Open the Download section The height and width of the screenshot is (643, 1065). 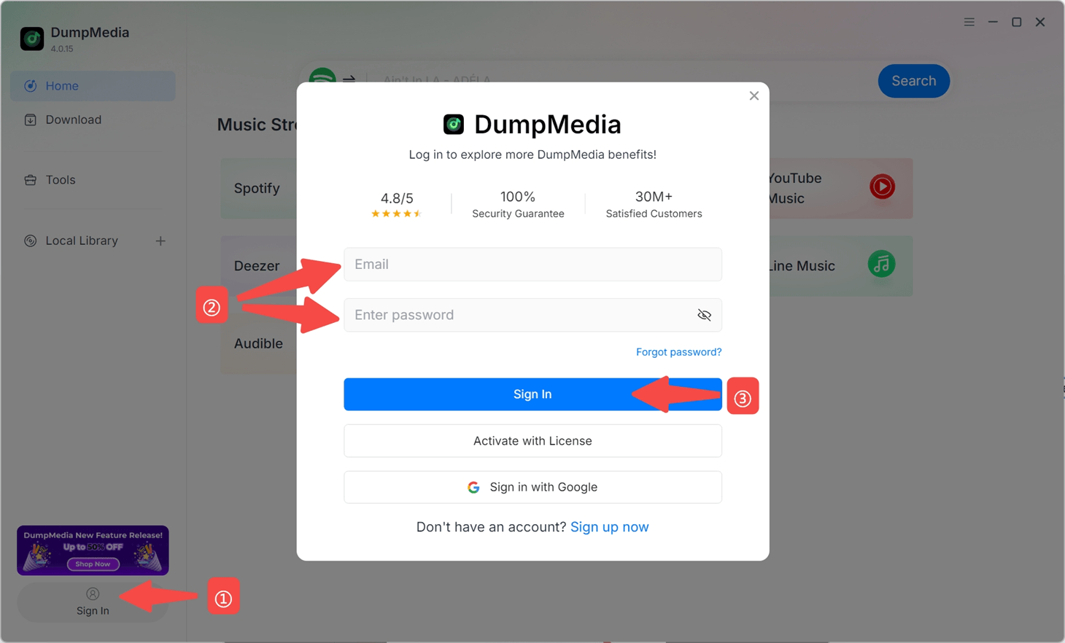[x=93, y=120]
